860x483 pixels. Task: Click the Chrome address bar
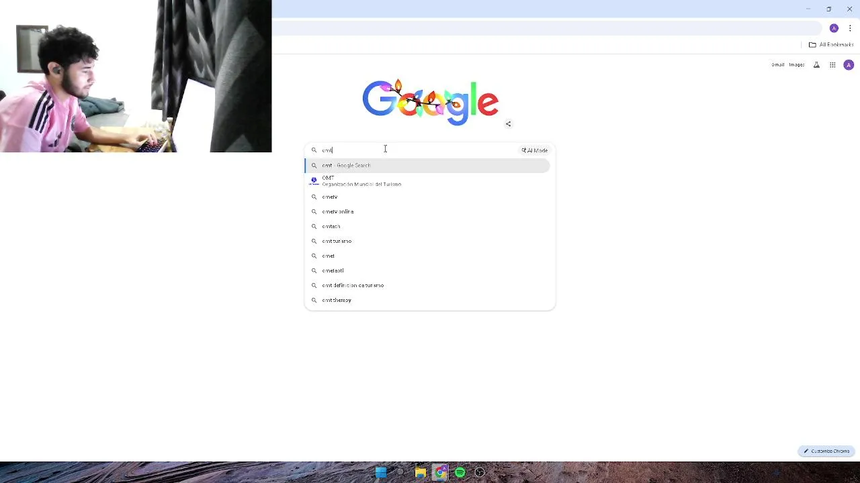(546, 28)
